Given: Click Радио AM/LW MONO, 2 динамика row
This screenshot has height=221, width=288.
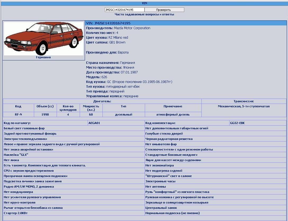Looking at the screenshot, I should point(74,187).
